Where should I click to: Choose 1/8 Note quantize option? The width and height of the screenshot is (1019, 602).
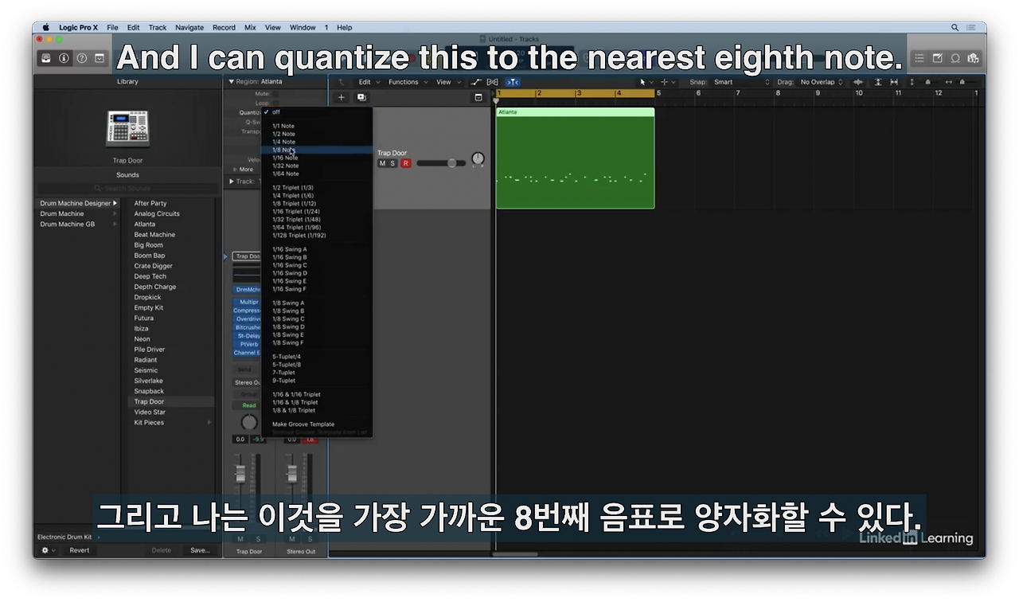click(x=317, y=150)
